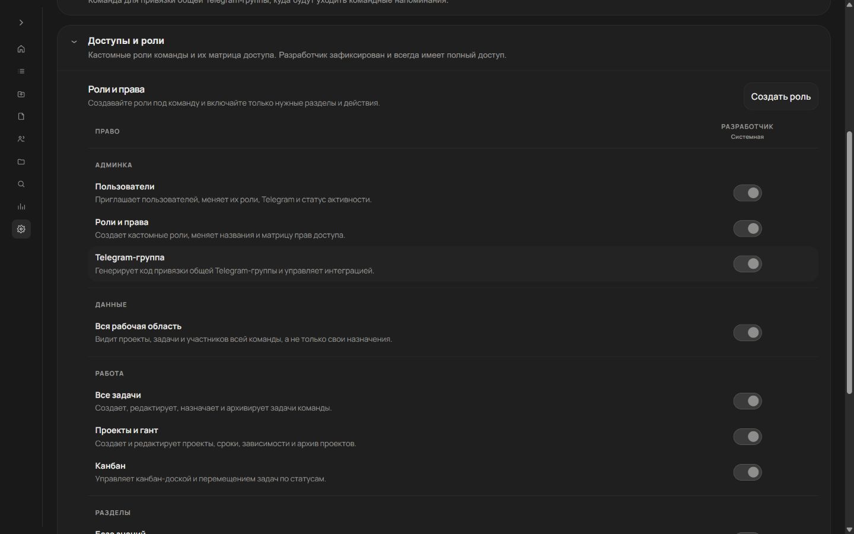Toggle the «Вся рабочая область» switch
Screen dimensions: 854x534
point(747,333)
